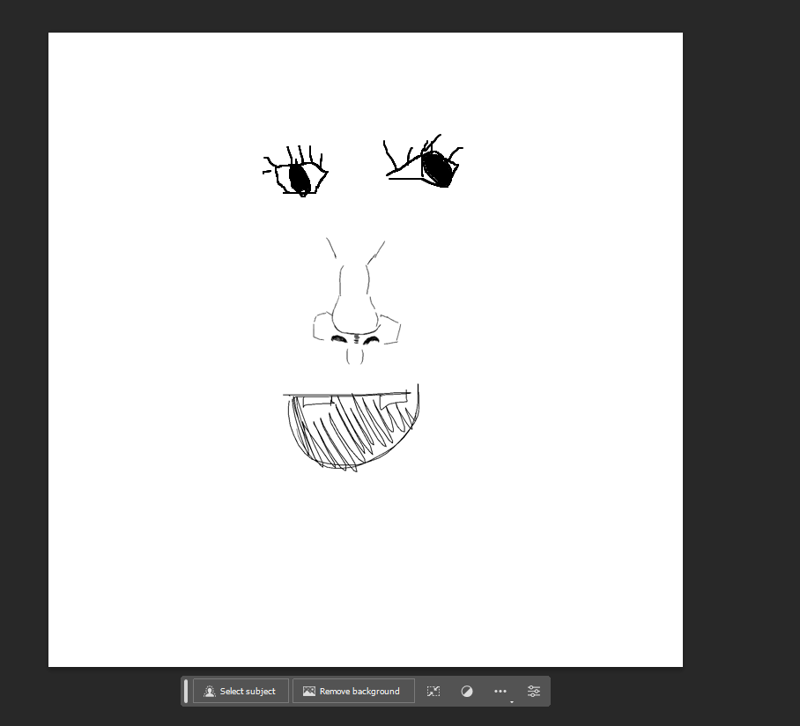
Task: Open the adjustment layer half-circle icon
Action: (467, 692)
